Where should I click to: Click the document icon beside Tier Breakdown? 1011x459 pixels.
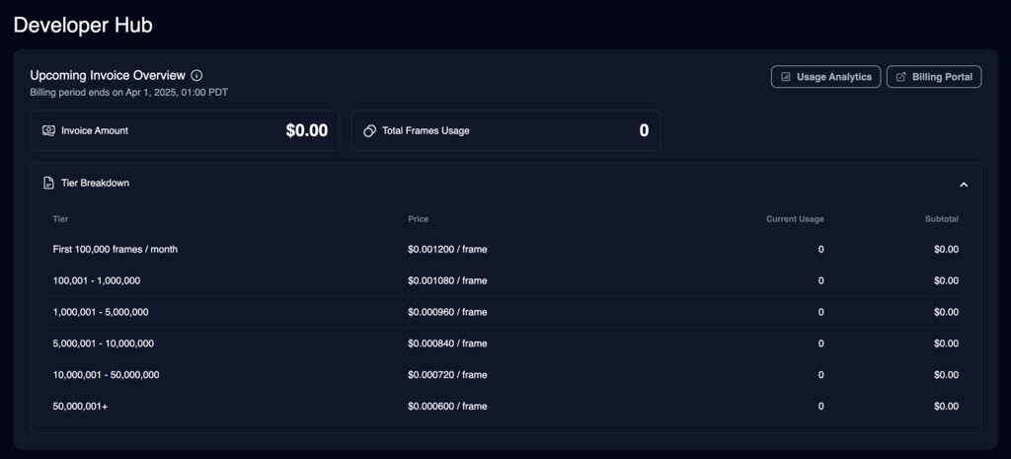[48, 183]
